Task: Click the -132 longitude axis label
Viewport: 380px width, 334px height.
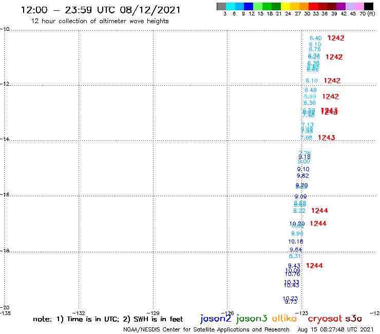Action: pyautogui.click(x=79, y=313)
